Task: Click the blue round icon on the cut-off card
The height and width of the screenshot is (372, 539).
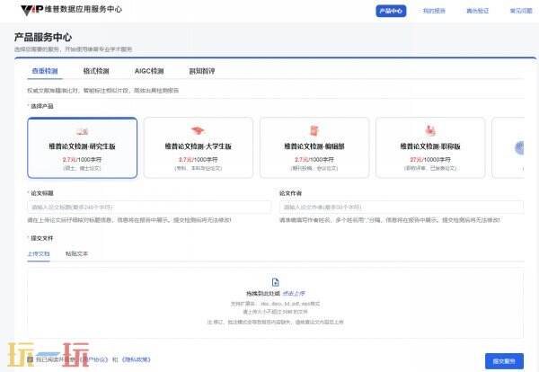Action: [x=519, y=148]
